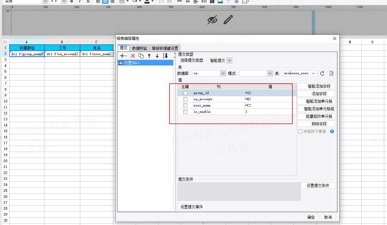Check primary key box for user_name
This screenshot has width=387, height=225.
[185, 106]
